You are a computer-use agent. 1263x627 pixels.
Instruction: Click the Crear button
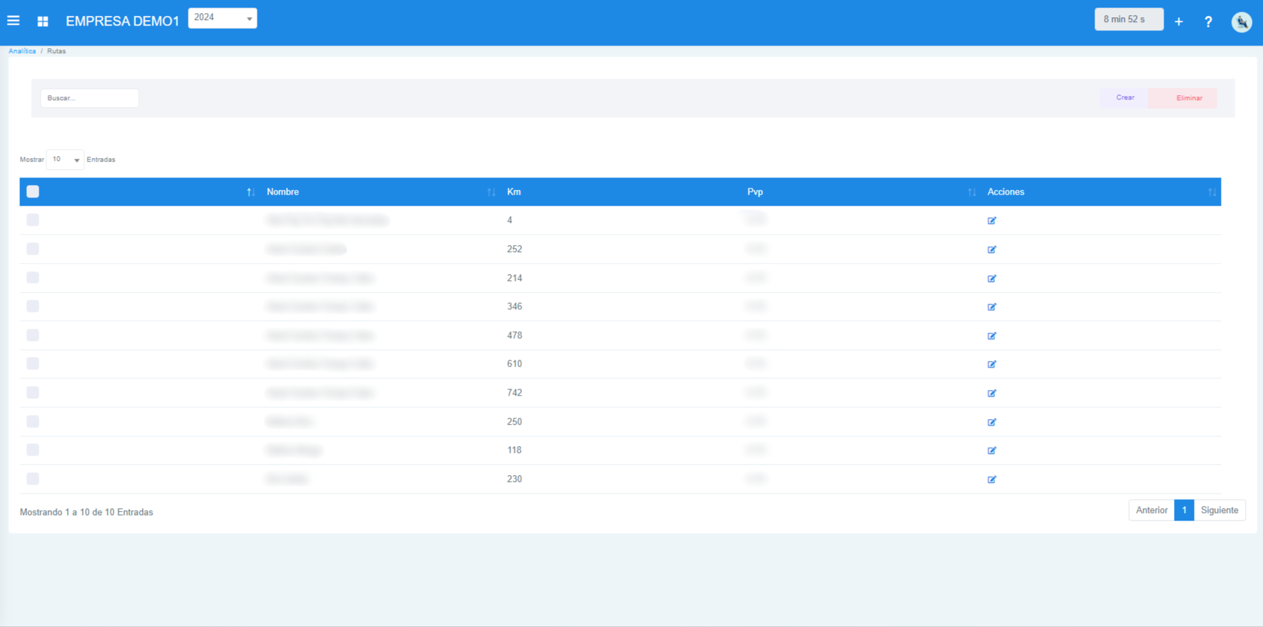1125,98
